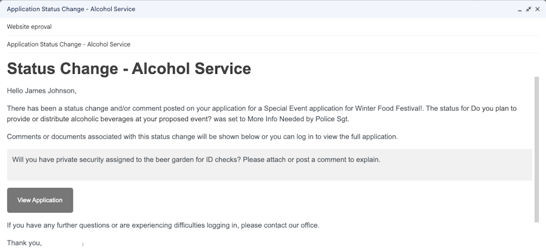Click the 'contact our office' phrase
This screenshot has height=252, width=546.
coord(291,225)
